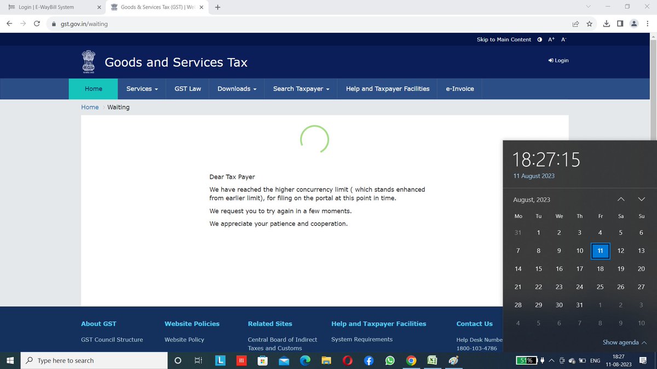The image size is (657, 369).
Task: Open Facebook from taskbar
Action: pos(369,360)
